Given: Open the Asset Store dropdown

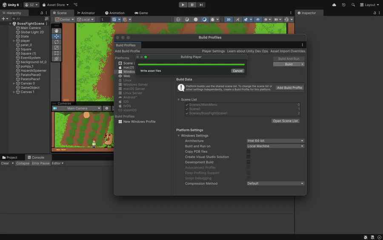Looking at the screenshot, I should coord(55,5).
